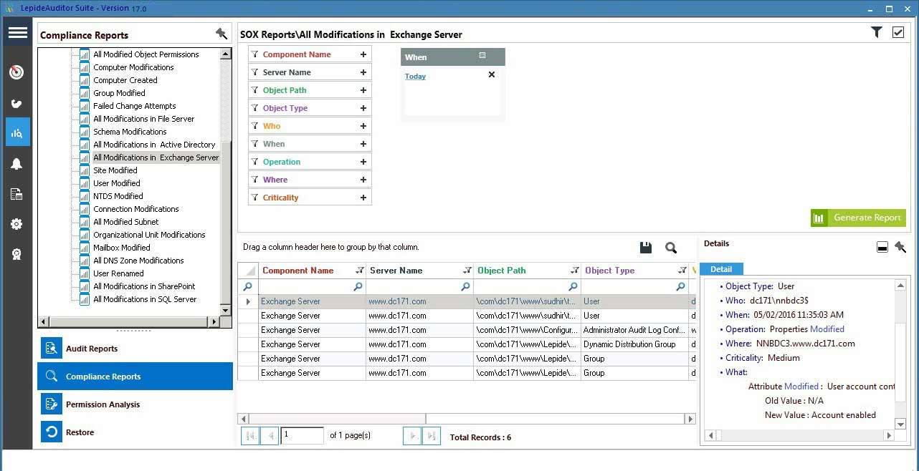The image size is (919, 471).
Task: Save the report using the floppy disk icon
Action: click(x=644, y=247)
